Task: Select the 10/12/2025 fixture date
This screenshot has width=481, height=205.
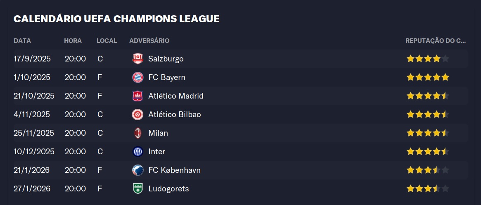Action: [34, 151]
